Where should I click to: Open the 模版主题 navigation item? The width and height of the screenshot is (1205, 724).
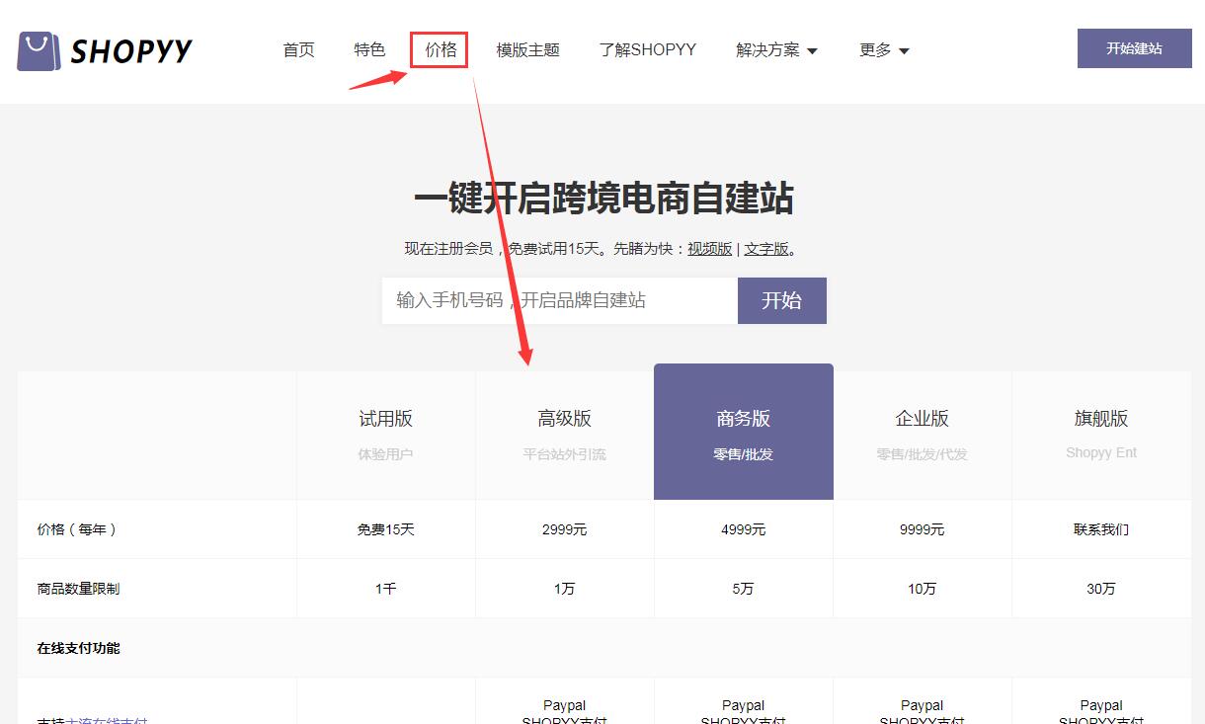[527, 49]
